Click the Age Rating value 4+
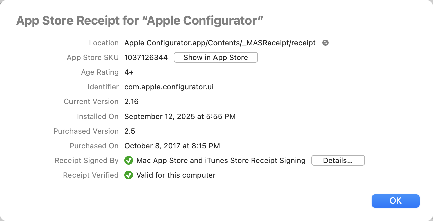433x221 pixels. 128,72
